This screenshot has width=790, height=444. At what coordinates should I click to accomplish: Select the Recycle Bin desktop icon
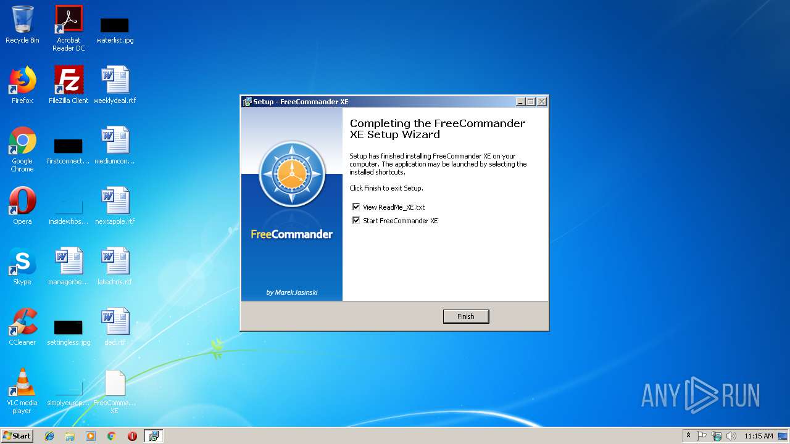coord(22,25)
